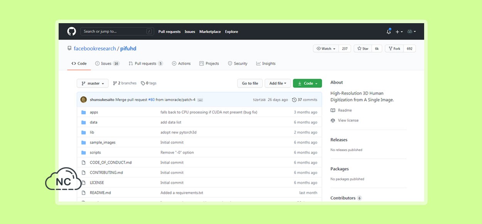The height and width of the screenshot is (224, 482).
Task: View the 237 watchers count
Action: coord(345,49)
